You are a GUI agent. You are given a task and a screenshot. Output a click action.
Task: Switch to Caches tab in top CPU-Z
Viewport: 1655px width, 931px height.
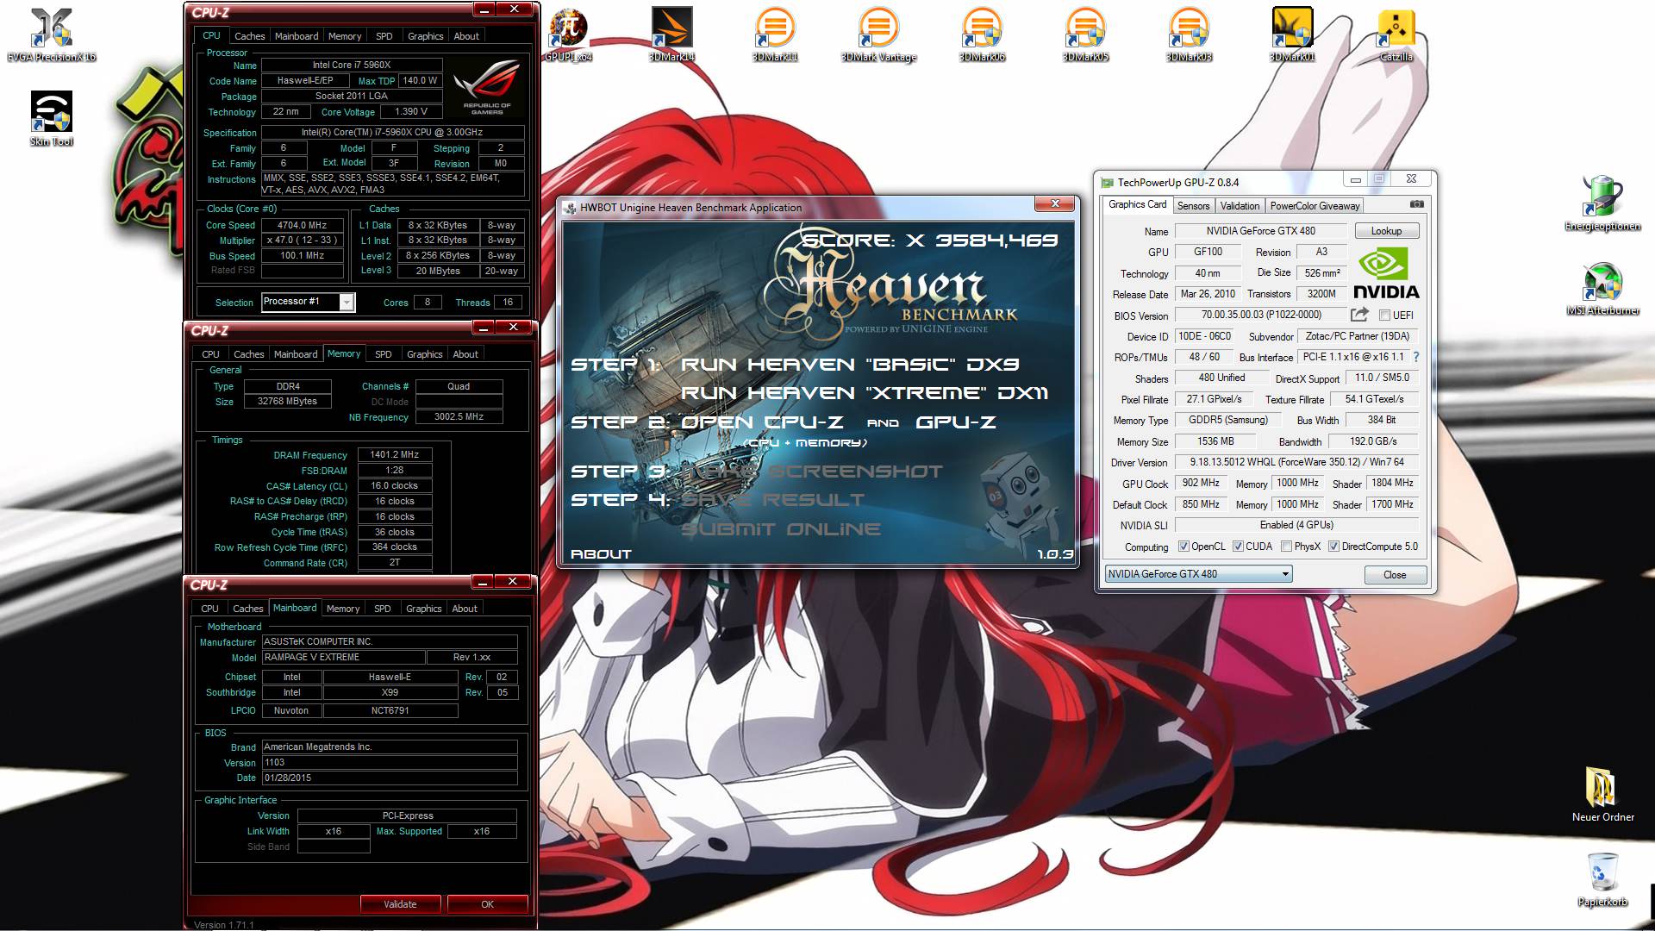[249, 36]
